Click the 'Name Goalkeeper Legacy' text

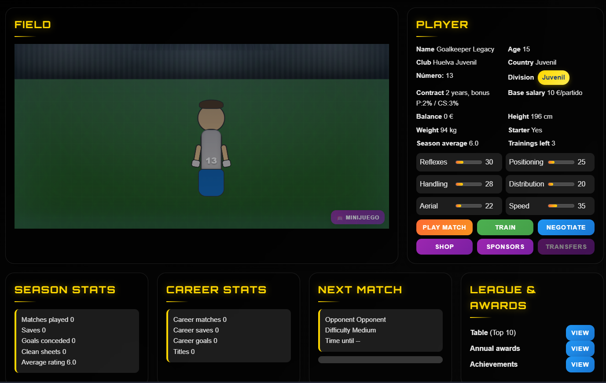[455, 49]
